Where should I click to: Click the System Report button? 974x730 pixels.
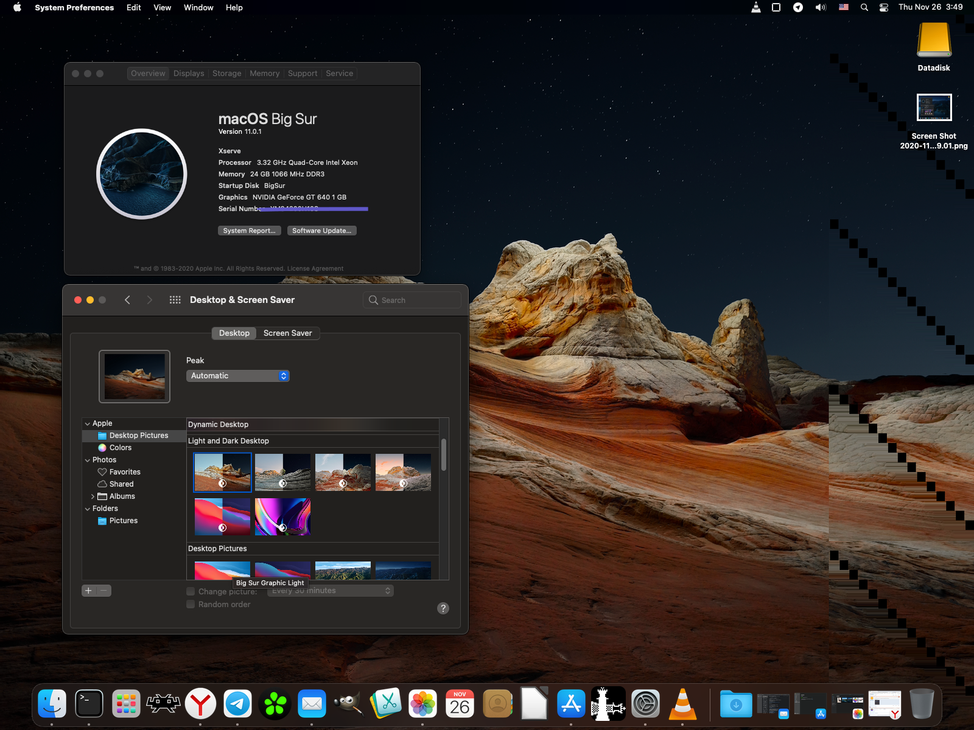pos(249,231)
